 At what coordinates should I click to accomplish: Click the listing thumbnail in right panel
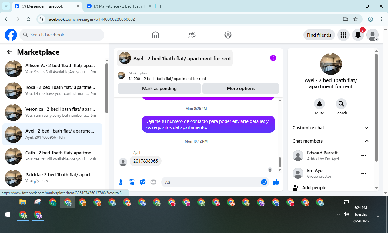coord(331,64)
